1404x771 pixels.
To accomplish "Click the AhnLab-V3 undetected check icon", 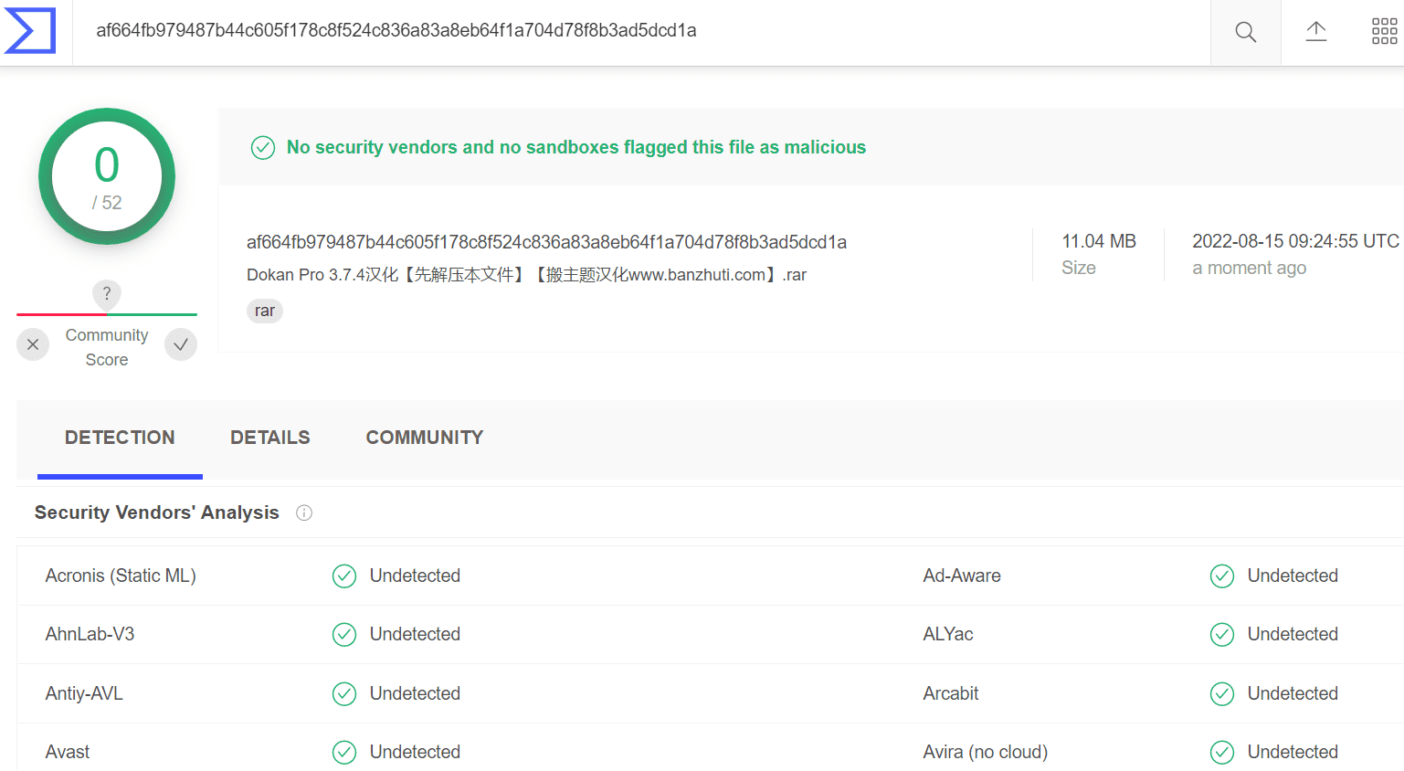I will 344,635.
